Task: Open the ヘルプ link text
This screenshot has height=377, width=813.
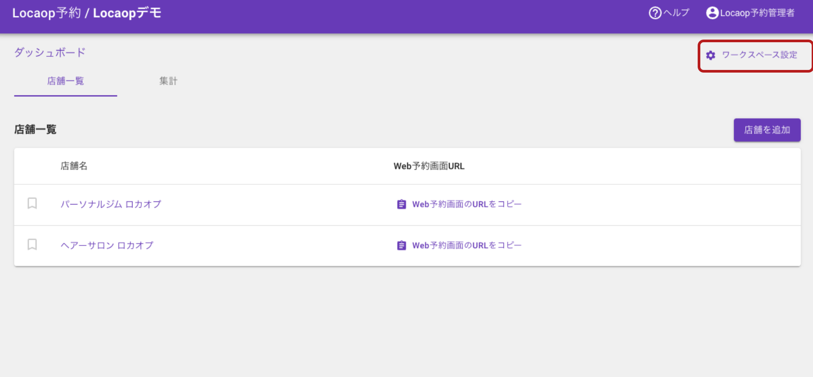Action: [676, 13]
